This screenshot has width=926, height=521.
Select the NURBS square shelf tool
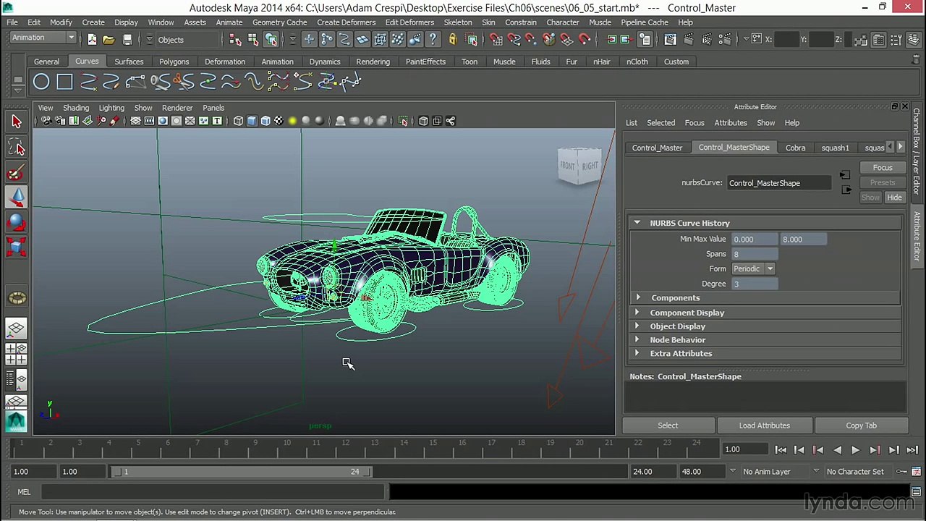coord(64,82)
